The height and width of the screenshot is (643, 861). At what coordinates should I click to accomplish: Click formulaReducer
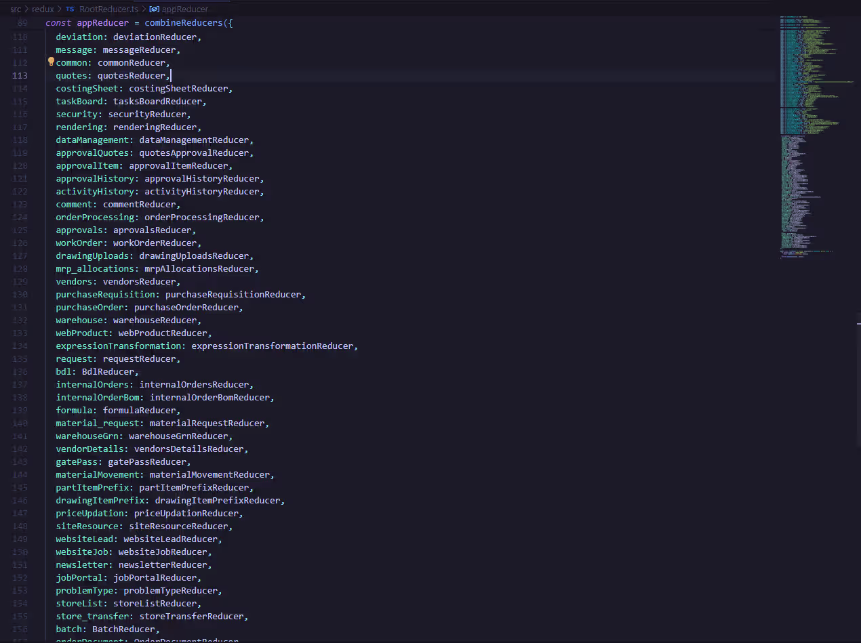[139, 410]
